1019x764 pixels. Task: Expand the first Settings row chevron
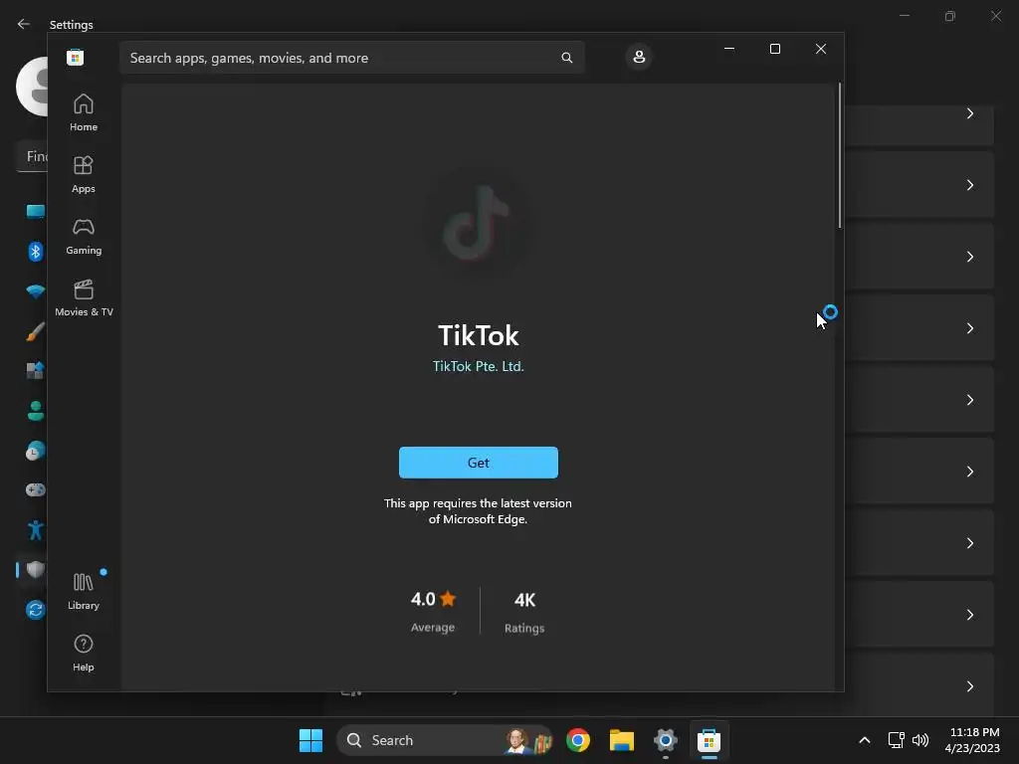click(969, 113)
